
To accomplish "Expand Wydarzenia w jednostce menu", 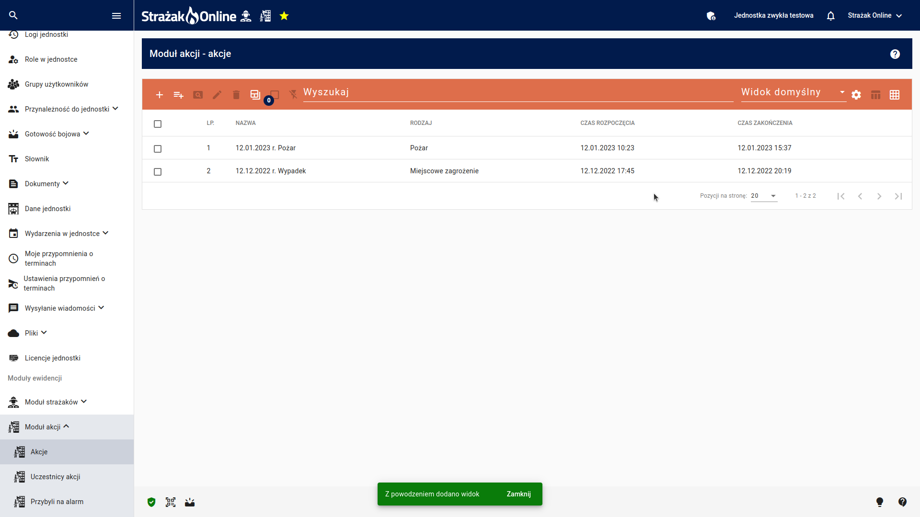I will pyautogui.click(x=67, y=234).
